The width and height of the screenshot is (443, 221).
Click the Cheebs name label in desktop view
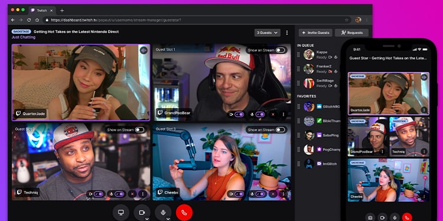click(168, 192)
